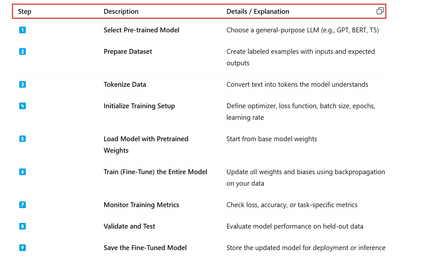Image resolution: width=437 pixels, height=275 pixels.
Task: Click the Prepare Dataset cell
Action: click(128, 52)
